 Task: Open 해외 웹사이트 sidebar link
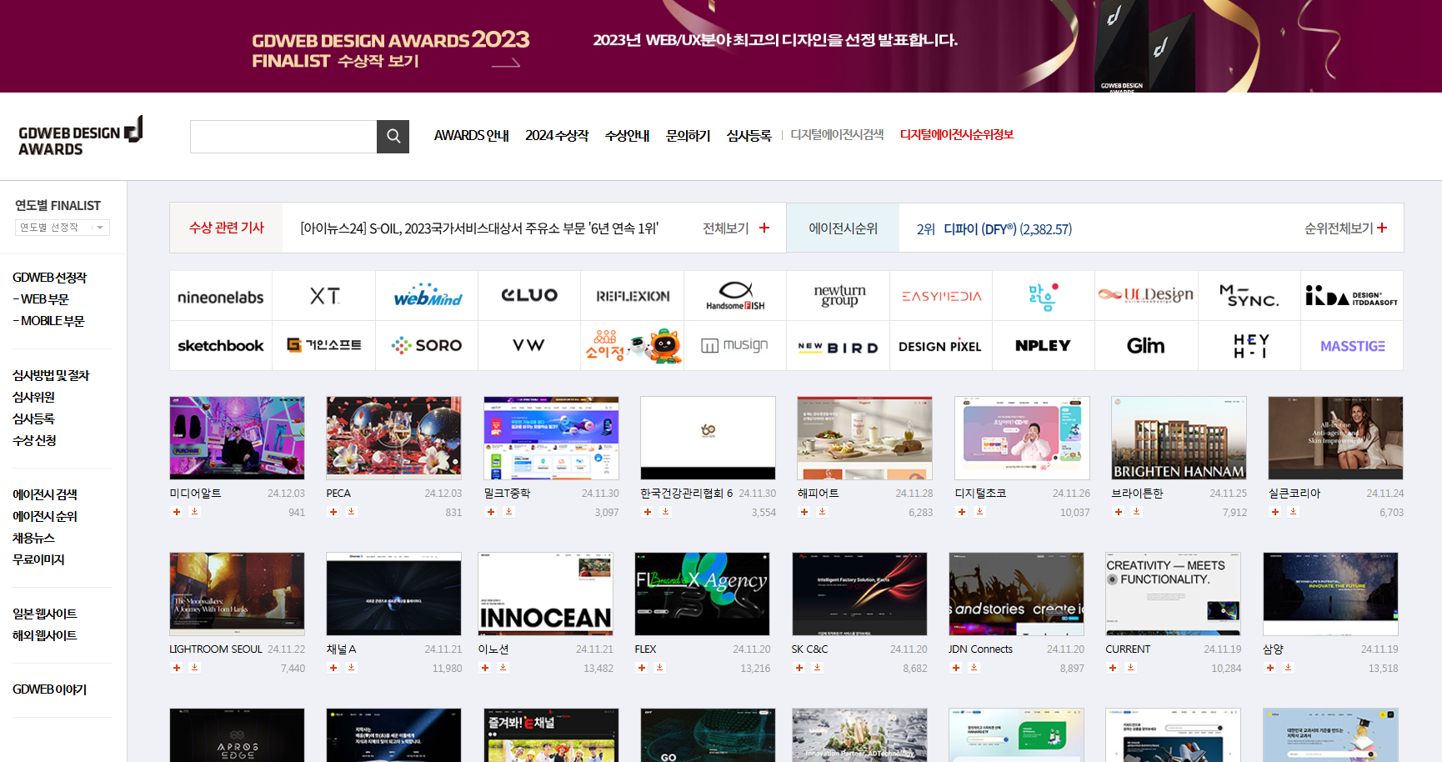coord(44,636)
